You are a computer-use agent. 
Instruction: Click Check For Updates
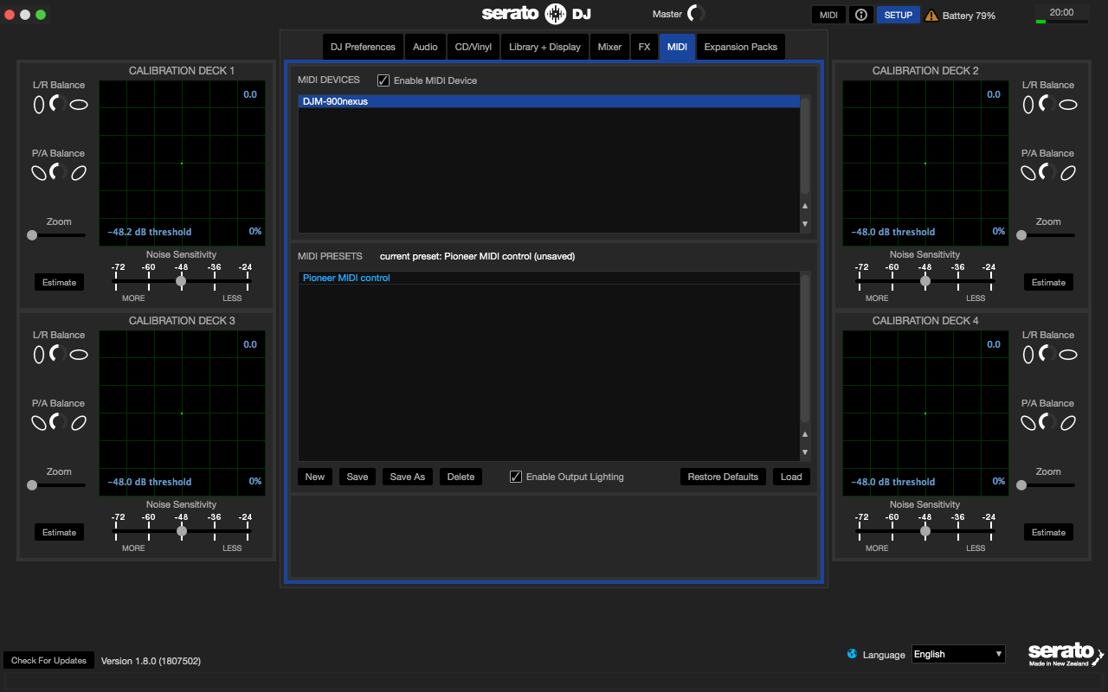(48, 660)
